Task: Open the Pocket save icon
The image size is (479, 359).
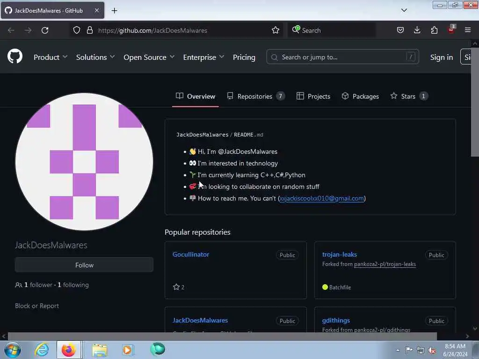Action: (x=400, y=30)
